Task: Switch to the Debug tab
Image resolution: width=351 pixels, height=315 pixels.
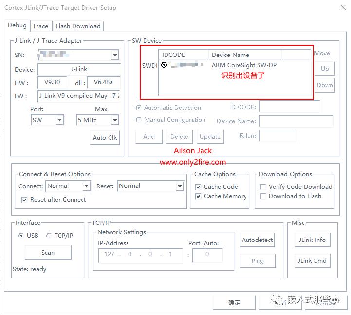Action: pyautogui.click(x=17, y=25)
